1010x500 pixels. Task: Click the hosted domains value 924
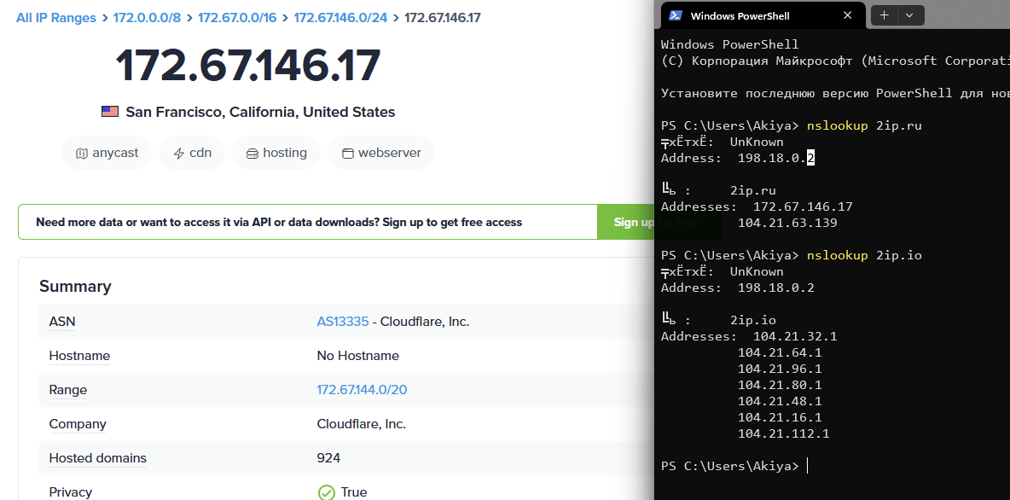coord(328,458)
